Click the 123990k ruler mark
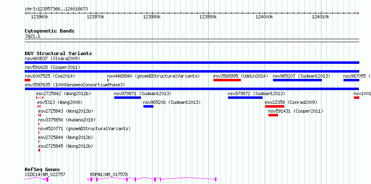 (208, 17)
